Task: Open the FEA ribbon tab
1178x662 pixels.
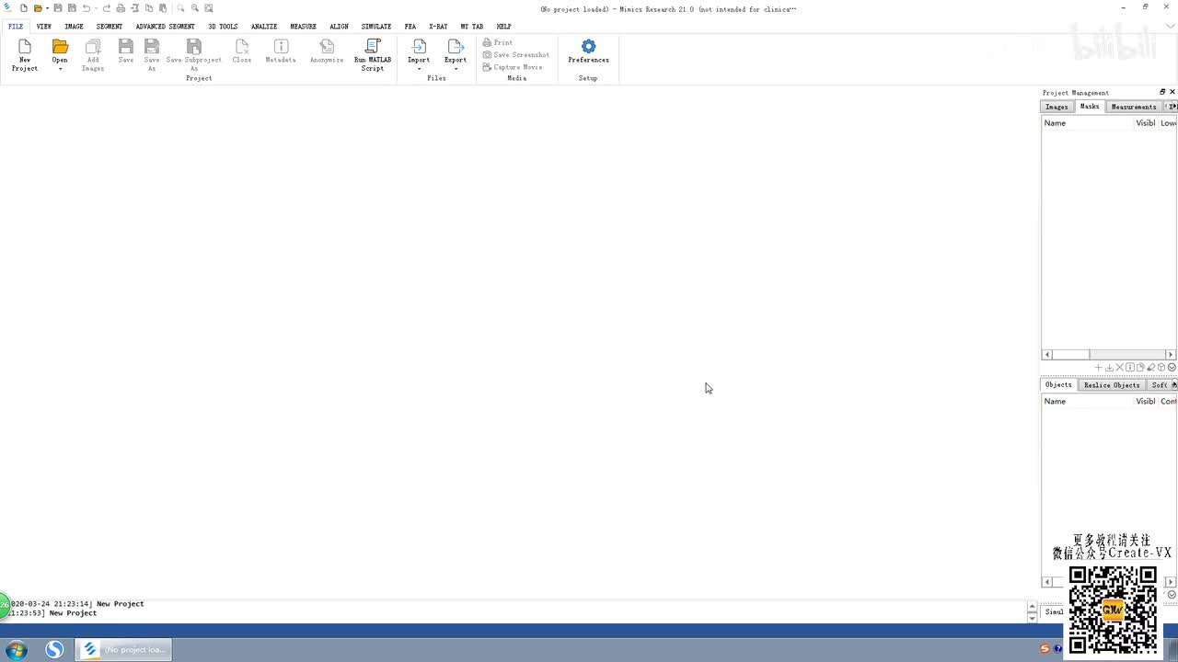Action: [410, 27]
